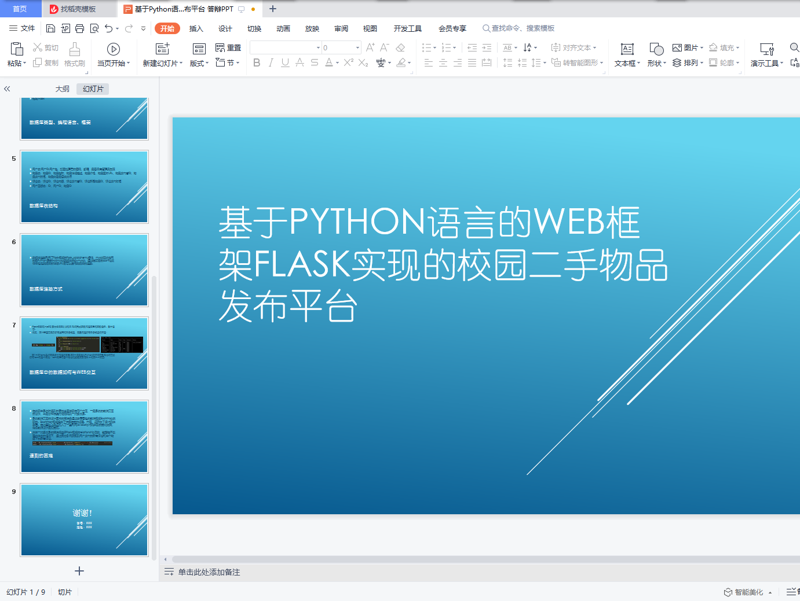Click the Paste clipboard icon
The width and height of the screenshot is (800, 601).
[17, 49]
